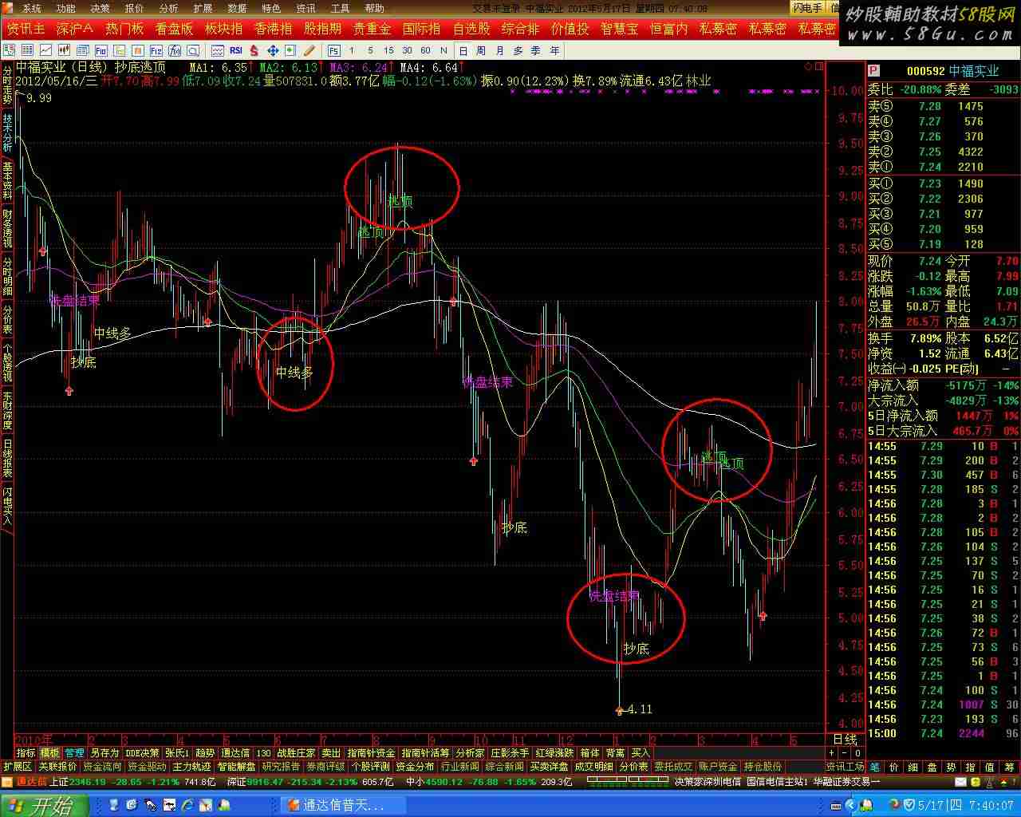Open the 资金流向 bottom tab

tap(103, 767)
